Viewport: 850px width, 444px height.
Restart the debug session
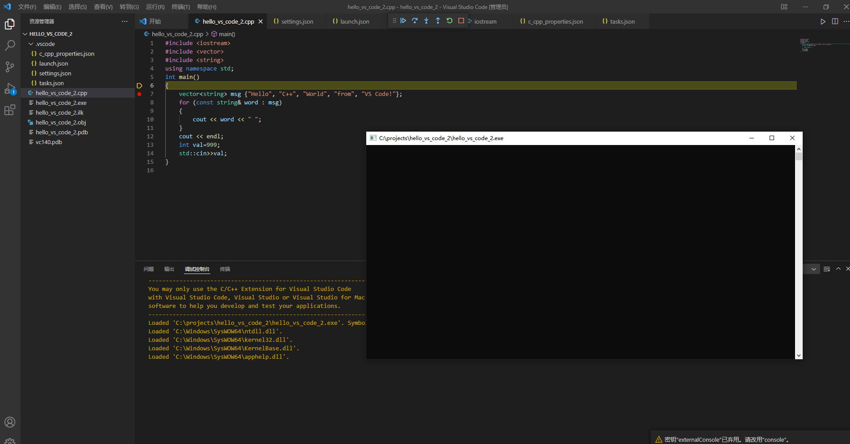pyautogui.click(x=450, y=21)
